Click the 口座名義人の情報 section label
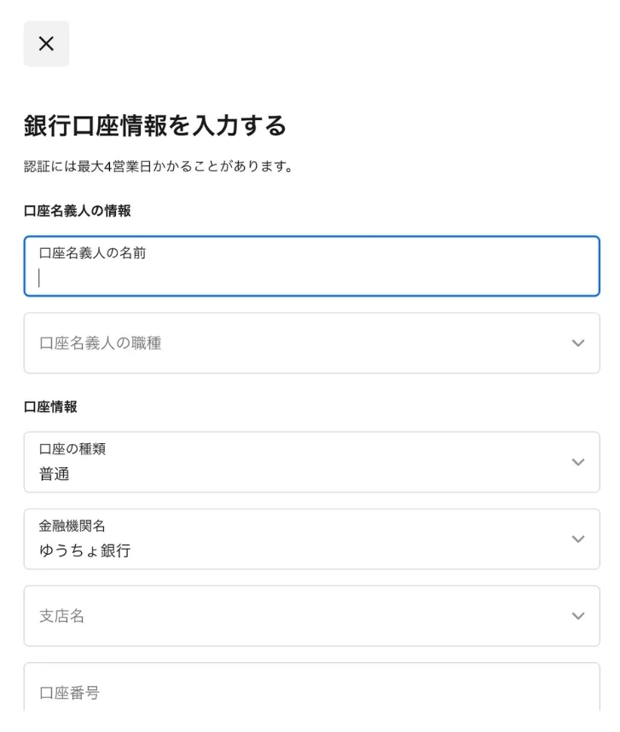 point(77,211)
